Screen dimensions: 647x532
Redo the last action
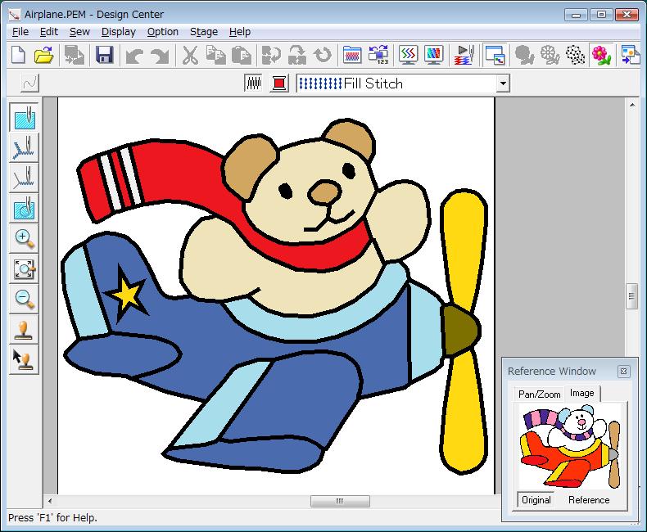[x=160, y=55]
